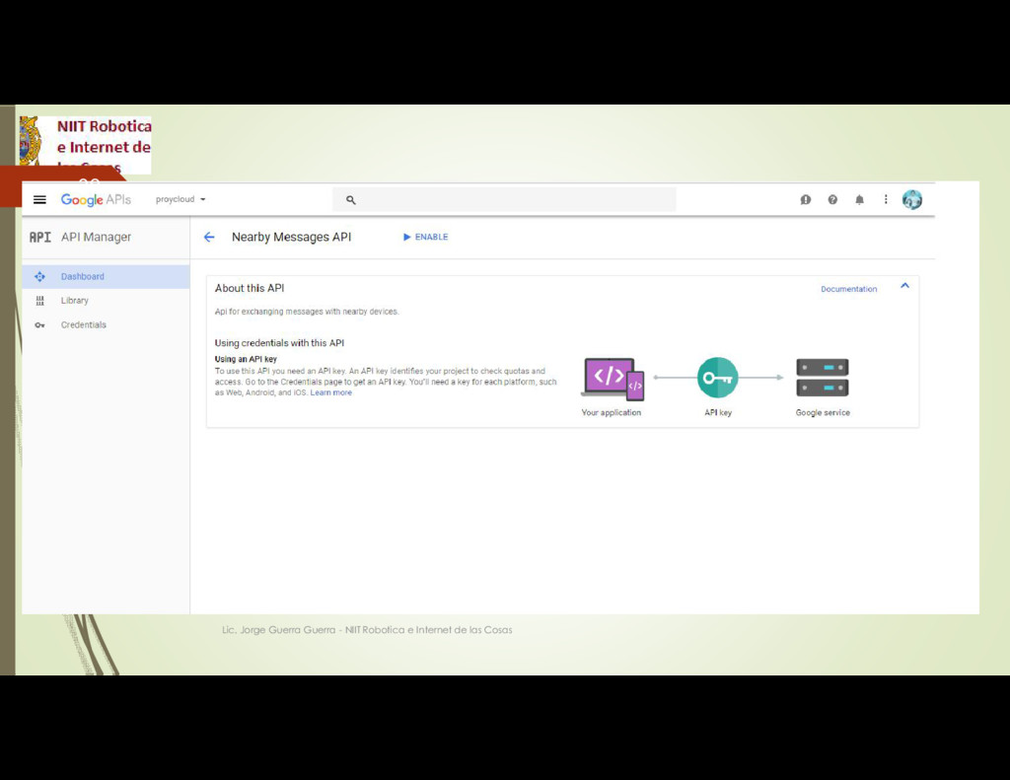1010x780 pixels.
Task: Focus the top search field
Action: pos(504,199)
